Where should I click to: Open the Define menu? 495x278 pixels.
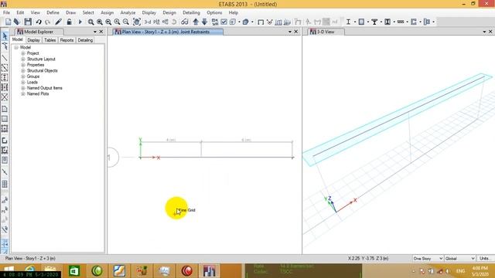coord(53,12)
